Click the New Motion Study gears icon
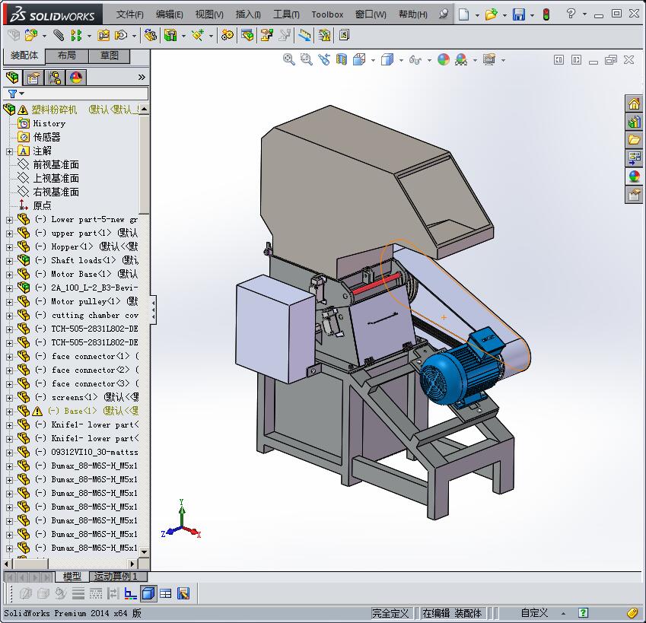This screenshot has width=646, height=623. (227, 36)
